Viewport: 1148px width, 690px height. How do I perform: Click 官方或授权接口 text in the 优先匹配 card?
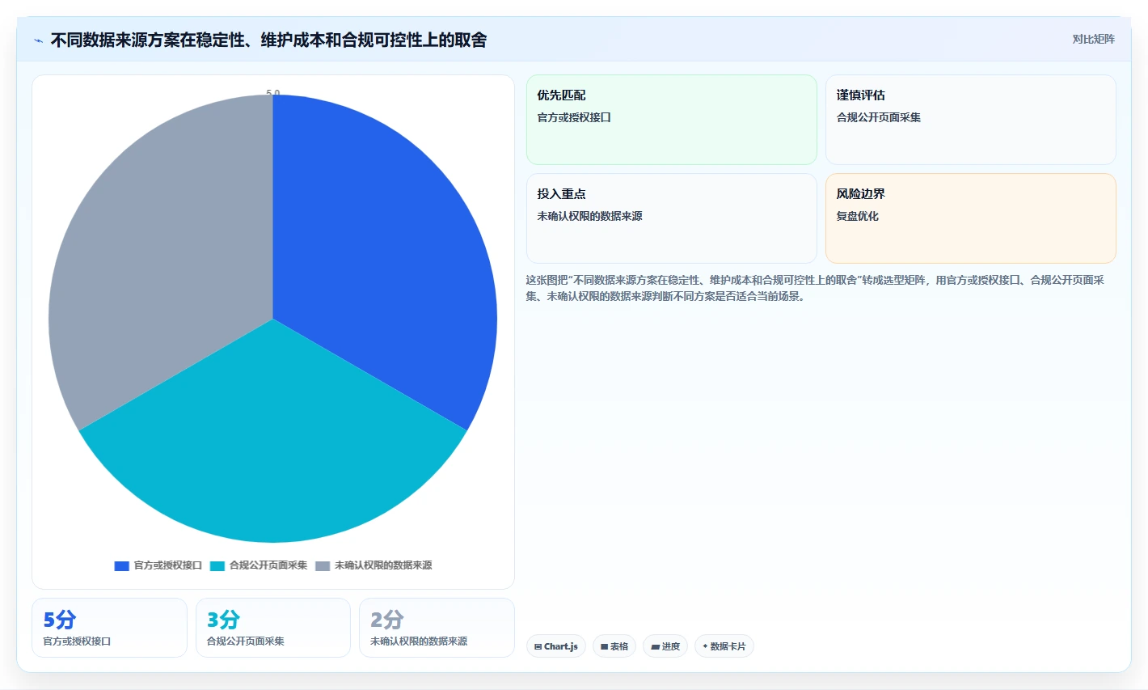[x=574, y=117]
